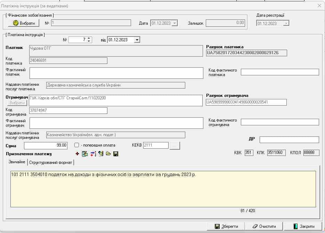The width and height of the screenshot is (325, 233).
Task: Click the Закрити button
Action: pyautogui.click(x=304, y=226)
